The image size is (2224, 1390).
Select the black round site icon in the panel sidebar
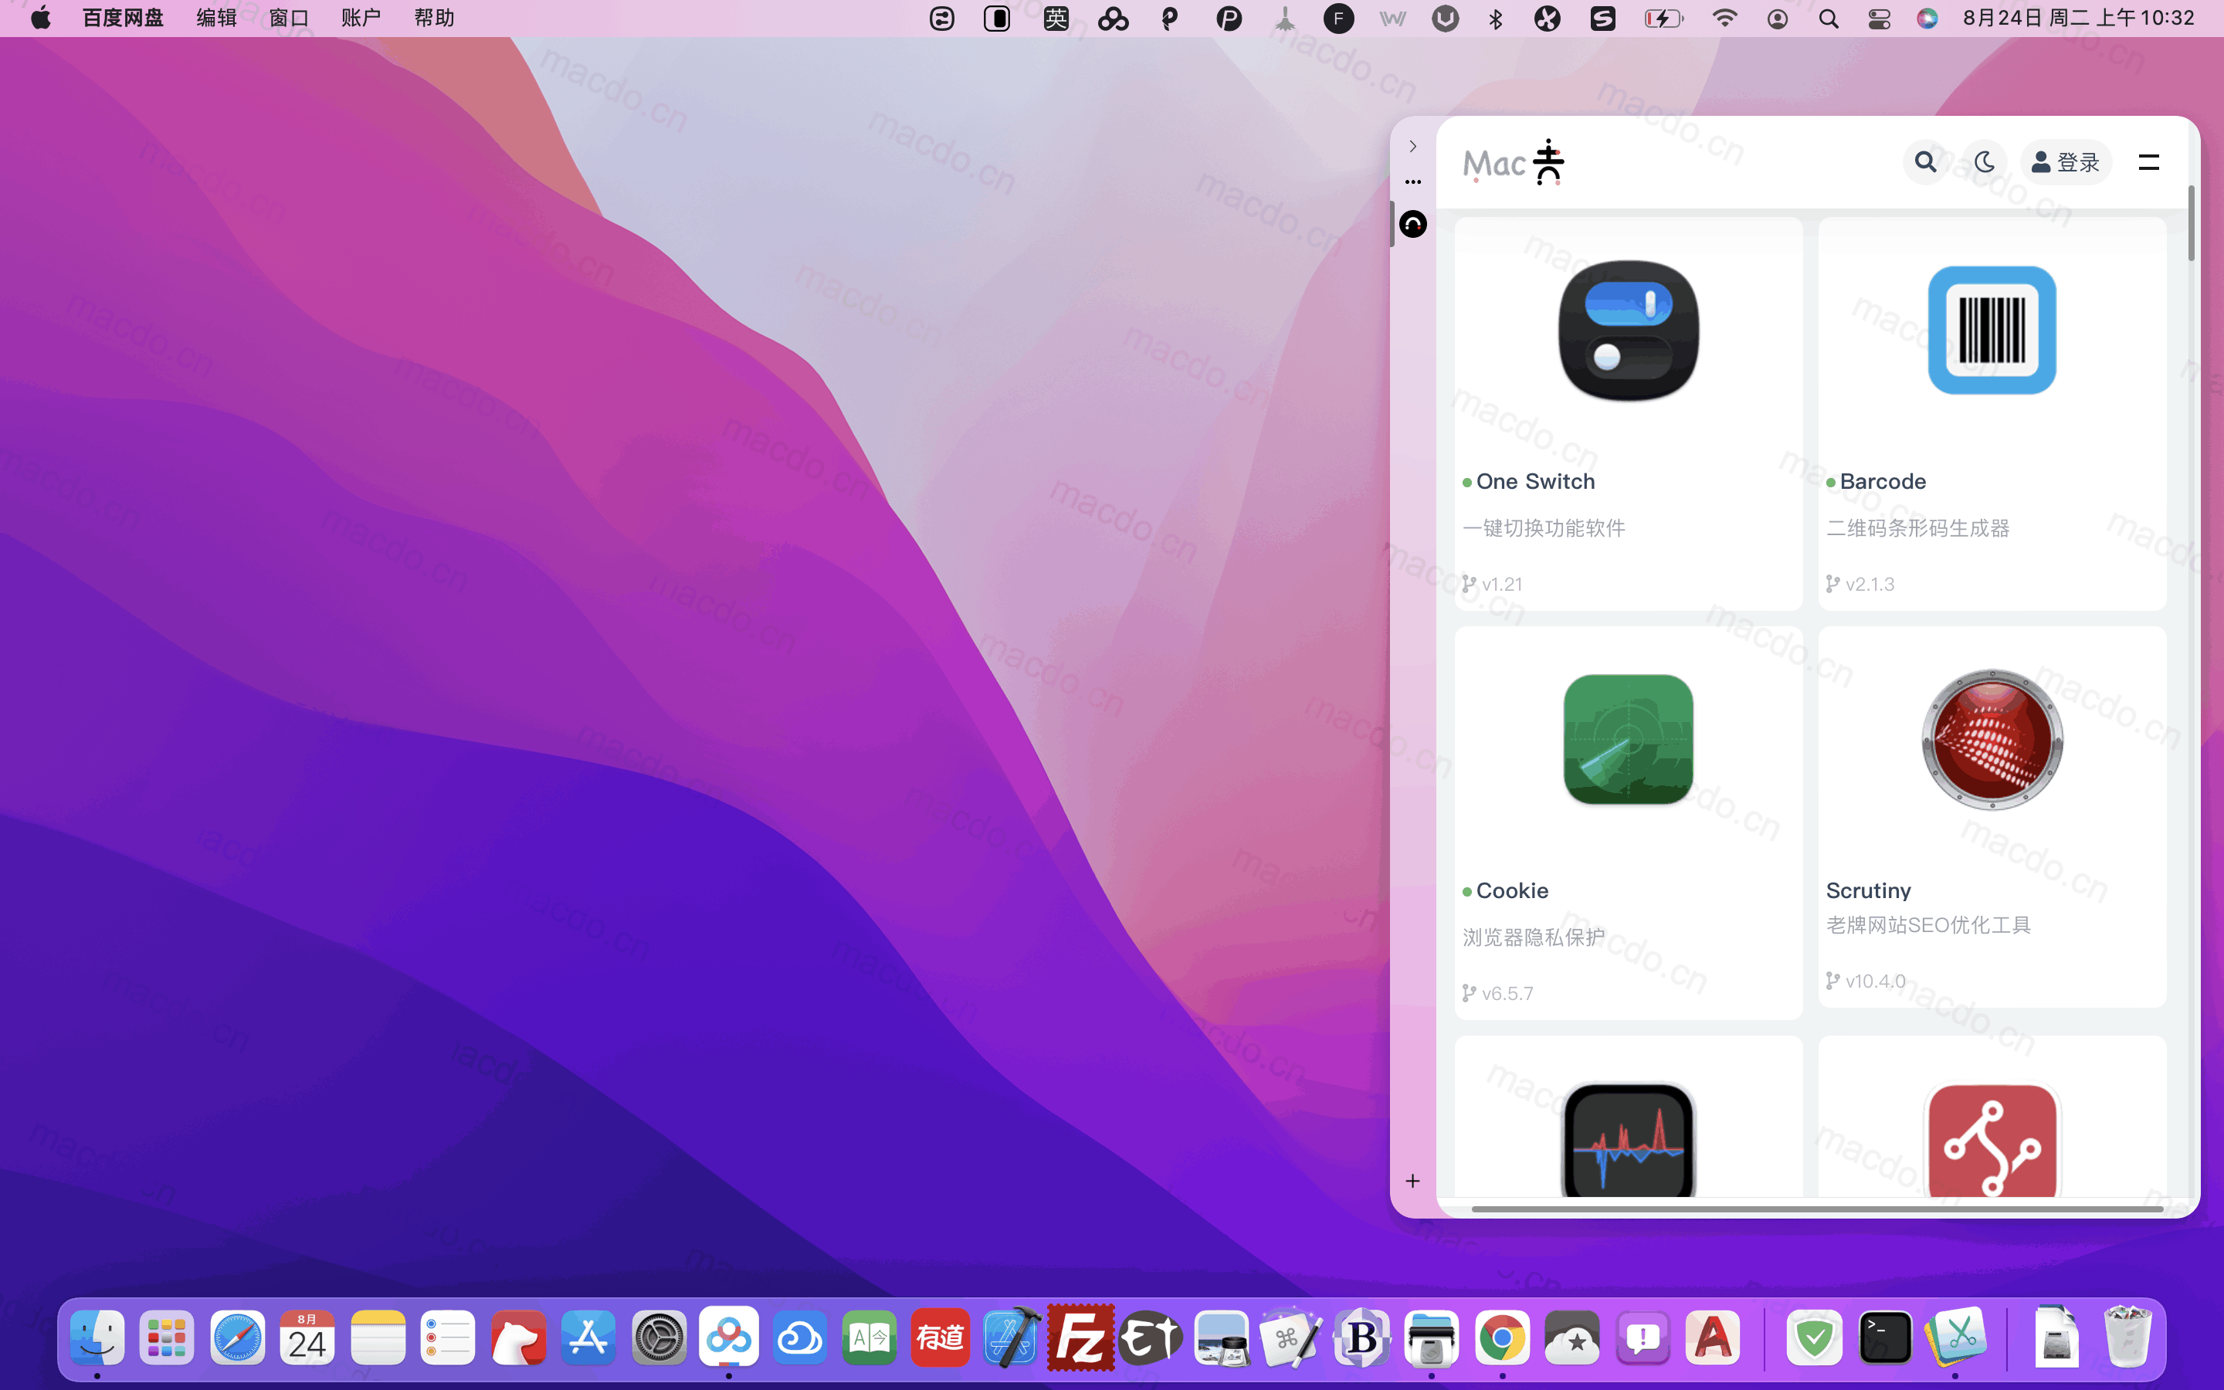[1412, 223]
